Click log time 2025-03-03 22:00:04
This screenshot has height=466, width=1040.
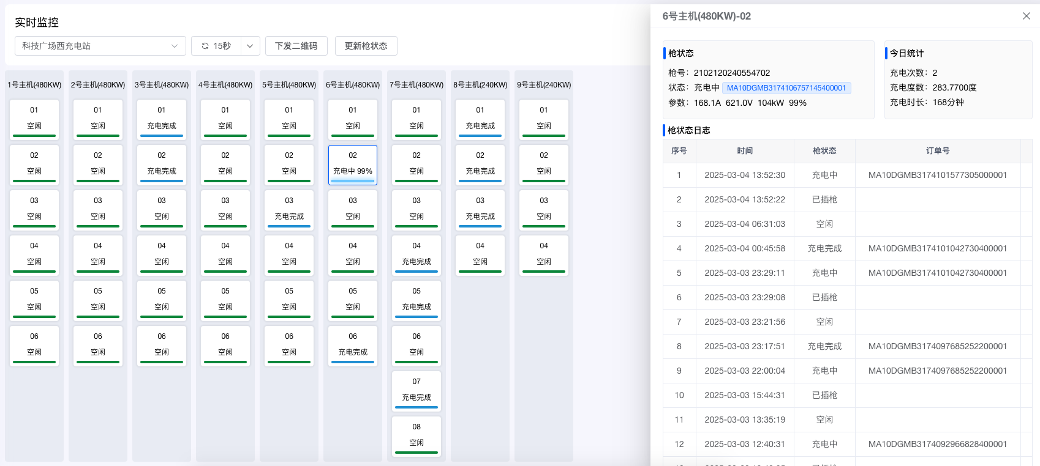coord(745,371)
